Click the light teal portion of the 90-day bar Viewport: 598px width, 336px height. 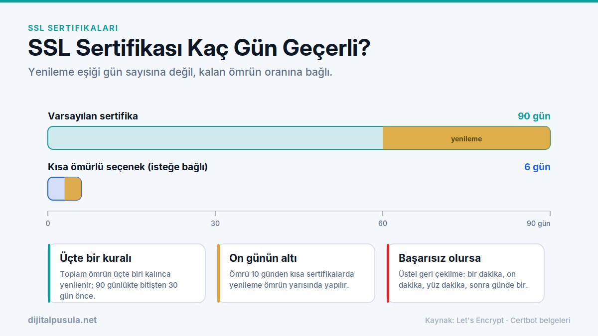(215, 138)
